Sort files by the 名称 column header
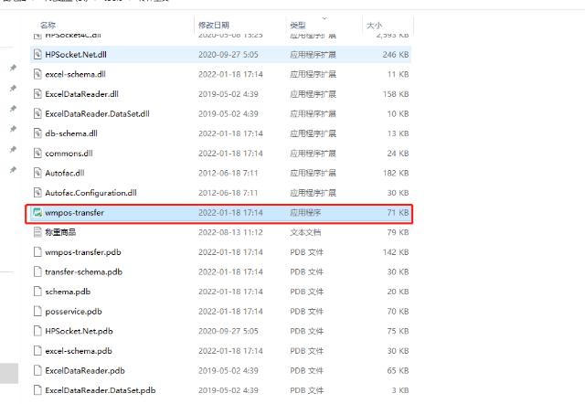 pos(48,23)
